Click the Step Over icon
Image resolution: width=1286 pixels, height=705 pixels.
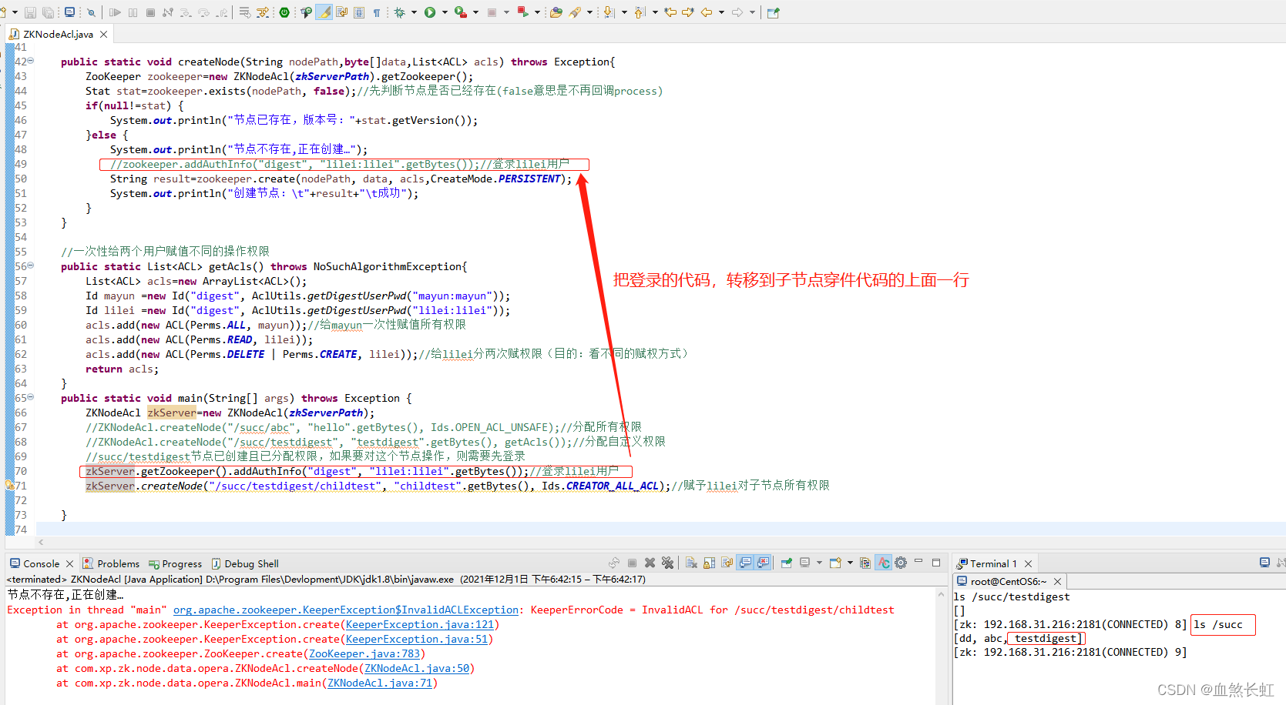(x=204, y=12)
